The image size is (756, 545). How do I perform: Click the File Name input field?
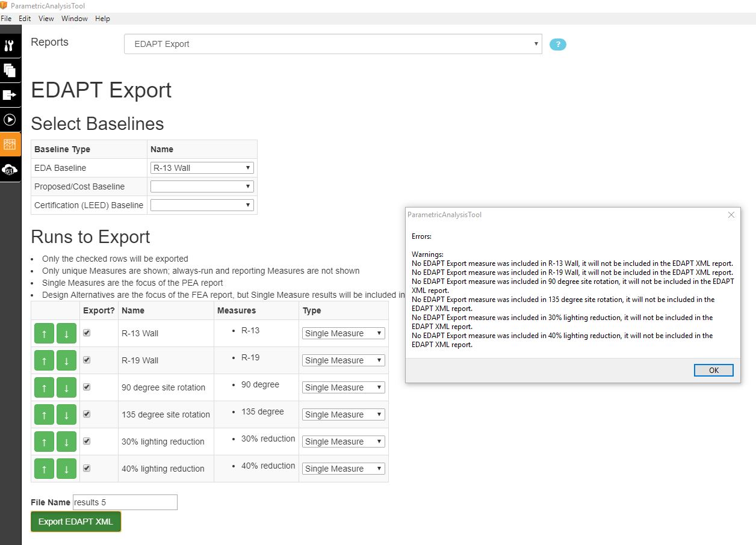pos(125,502)
